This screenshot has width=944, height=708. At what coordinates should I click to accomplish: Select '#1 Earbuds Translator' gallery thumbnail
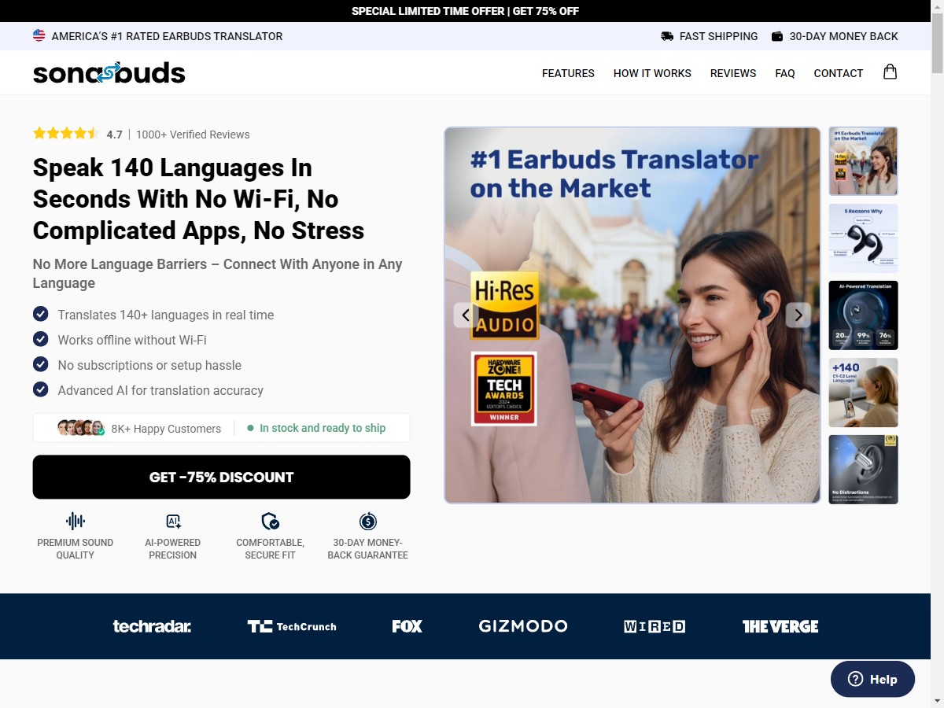pos(863,161)
